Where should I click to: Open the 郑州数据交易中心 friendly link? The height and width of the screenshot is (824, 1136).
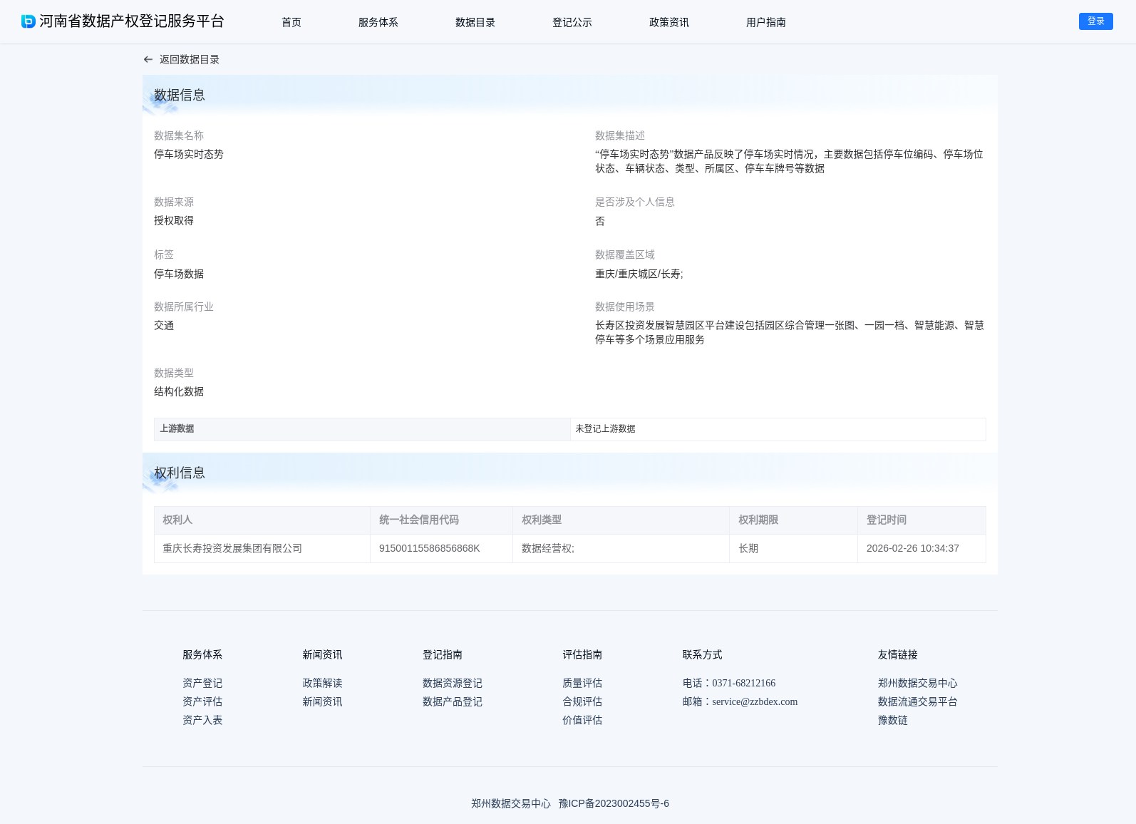click(x=918, y=683)
